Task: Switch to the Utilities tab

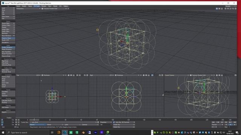Action: tap(66, 6)
